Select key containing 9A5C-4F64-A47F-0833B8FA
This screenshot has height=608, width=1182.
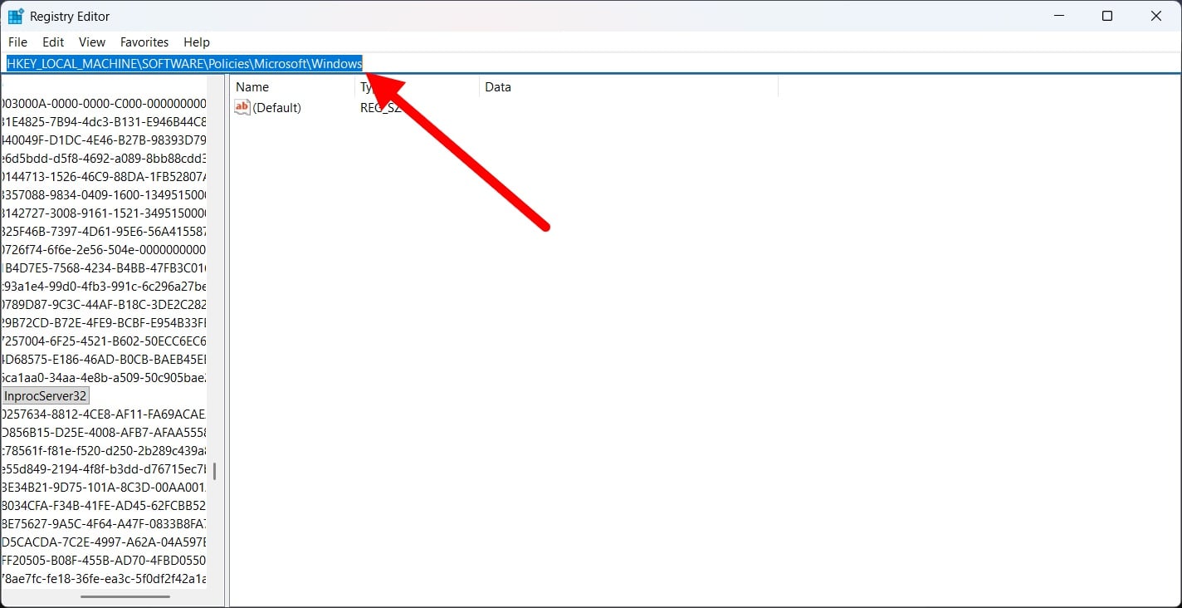104,523
